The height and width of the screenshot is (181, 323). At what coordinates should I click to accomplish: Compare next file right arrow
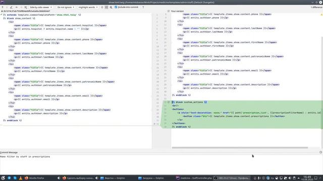coord(21,7)
